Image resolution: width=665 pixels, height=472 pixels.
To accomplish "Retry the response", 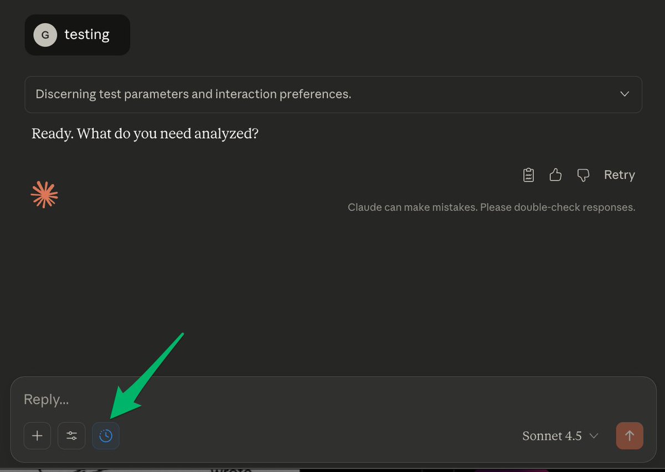I will pos(619,175).
